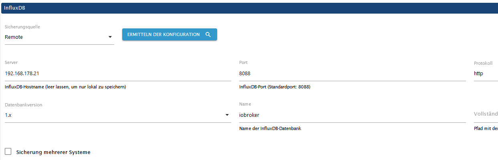Open the Datenbankversion dropdown arrow
The width and height of the screenshot is (498, 160).
tap(227, 115)
